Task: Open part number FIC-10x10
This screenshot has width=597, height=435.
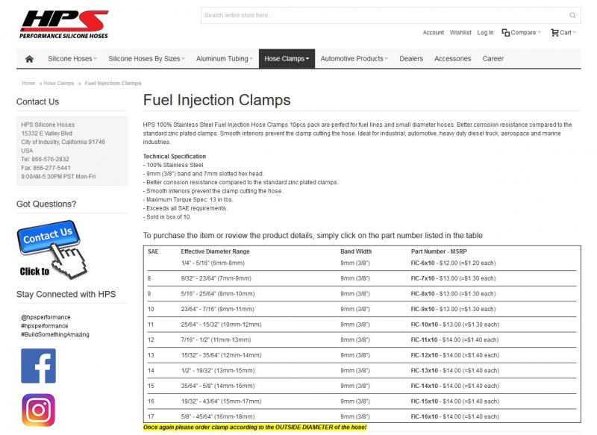Action: [x=425, y=325]
